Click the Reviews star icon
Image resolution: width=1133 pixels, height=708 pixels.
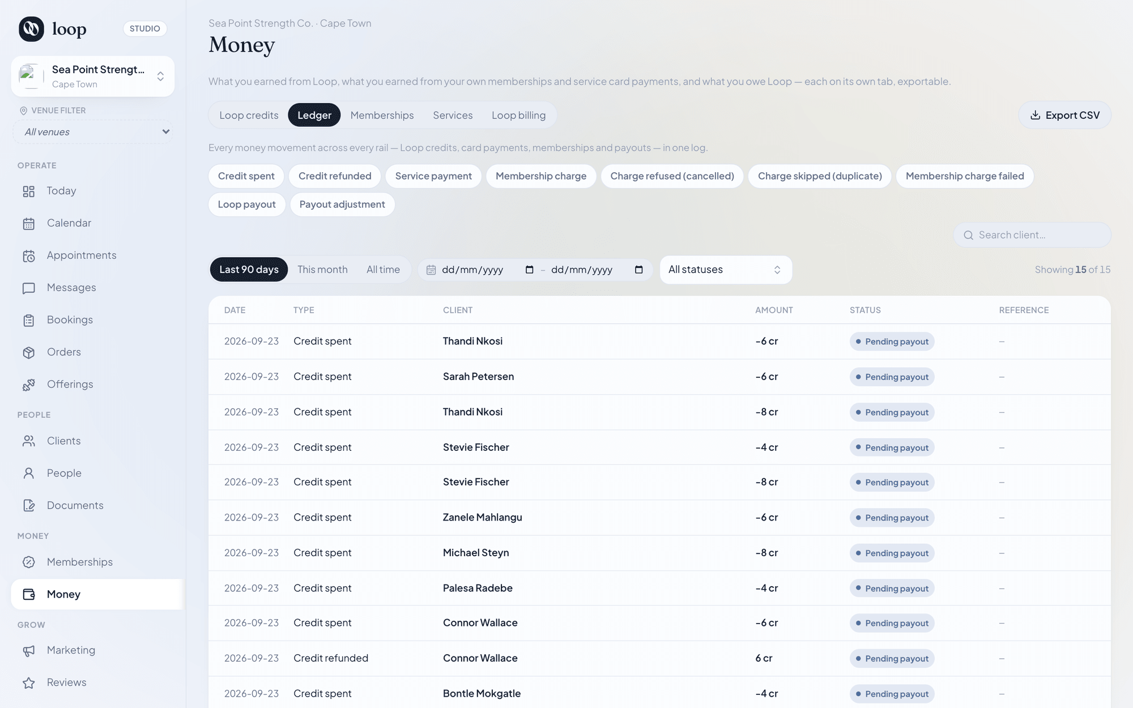click(29, 683)
